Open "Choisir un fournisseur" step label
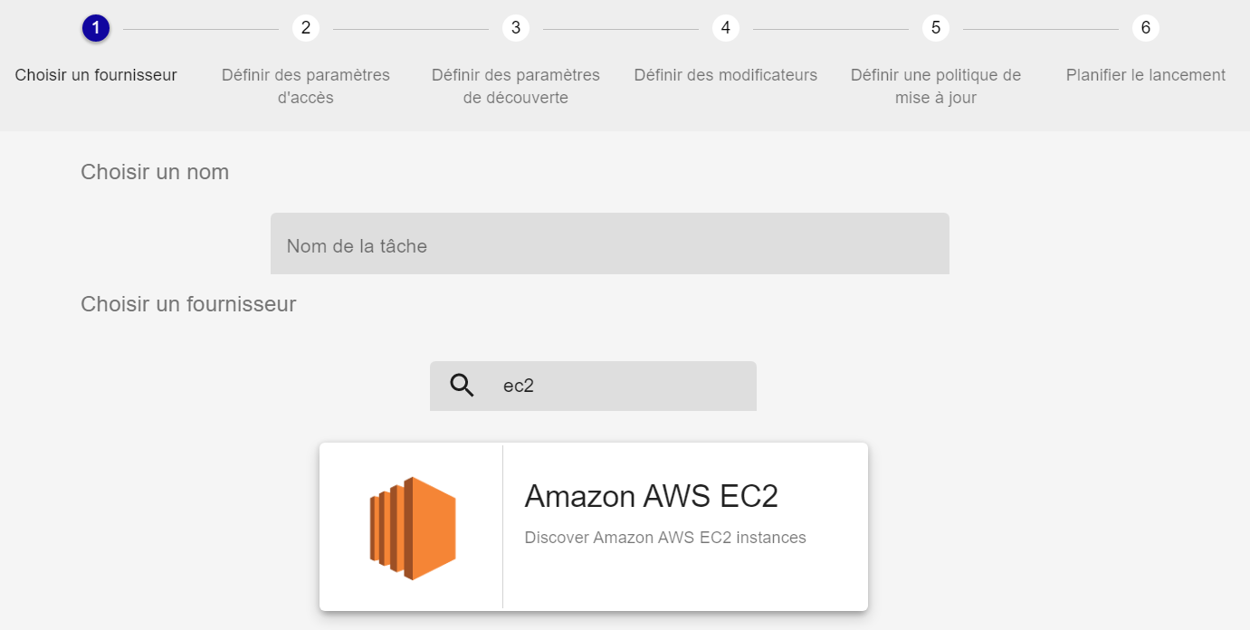 coord(96,75)
